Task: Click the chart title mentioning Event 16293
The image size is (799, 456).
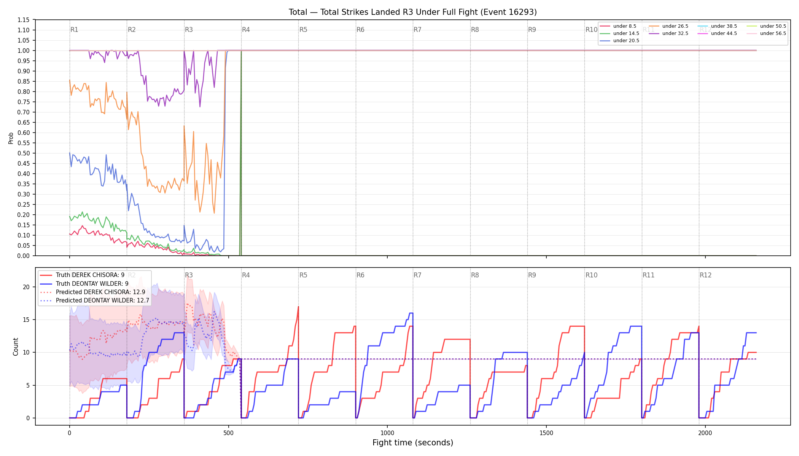Action: [x=413, y=12]
